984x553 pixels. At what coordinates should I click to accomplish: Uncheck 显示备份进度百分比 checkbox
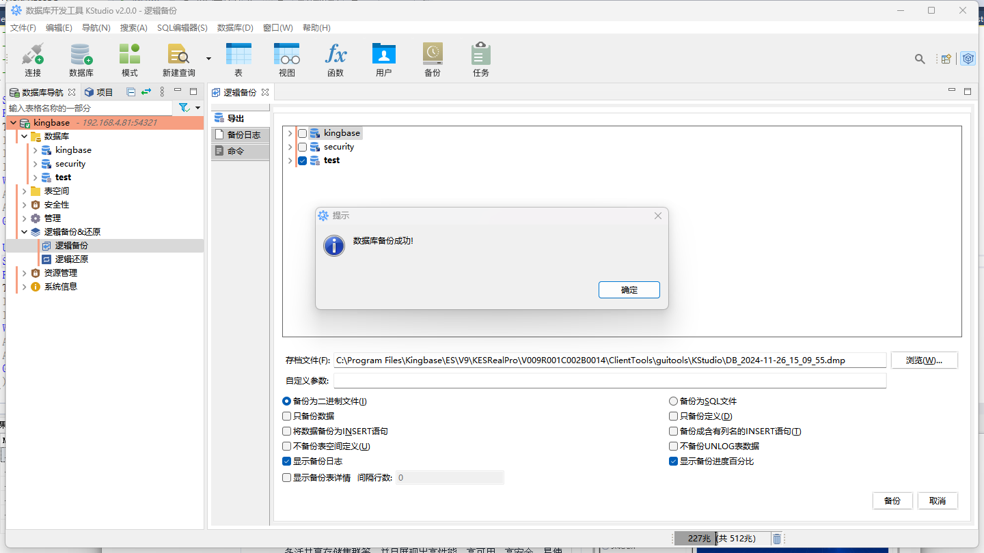(x=673, y=462)
